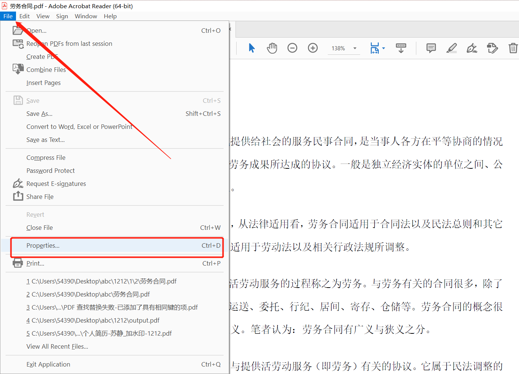519x374 pixels.
Task: Open the Window menu
Action: [86, 16]
